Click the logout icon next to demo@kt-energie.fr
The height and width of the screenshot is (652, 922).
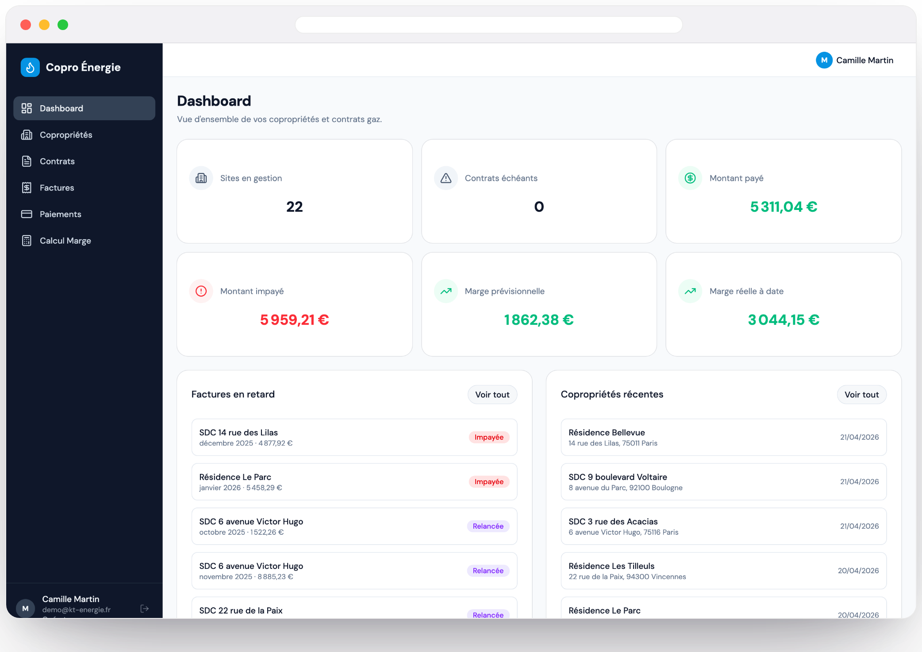[144, 609]
